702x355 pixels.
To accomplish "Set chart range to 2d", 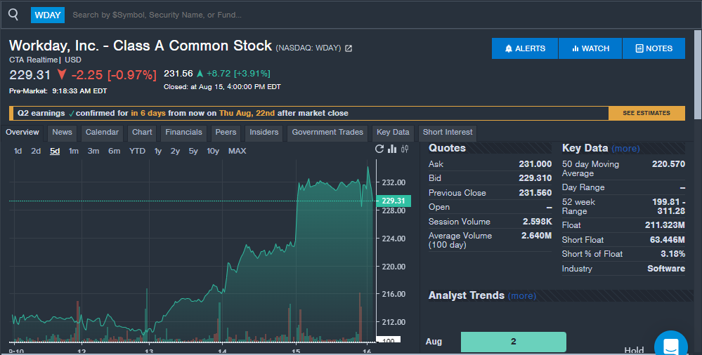I will click(36, 151).
